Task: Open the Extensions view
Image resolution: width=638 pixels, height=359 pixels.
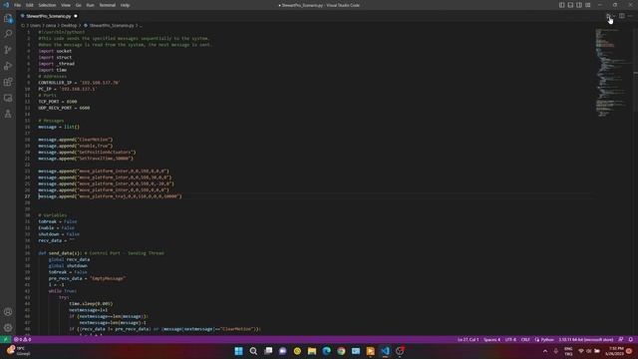Action: tap(8, 82)
